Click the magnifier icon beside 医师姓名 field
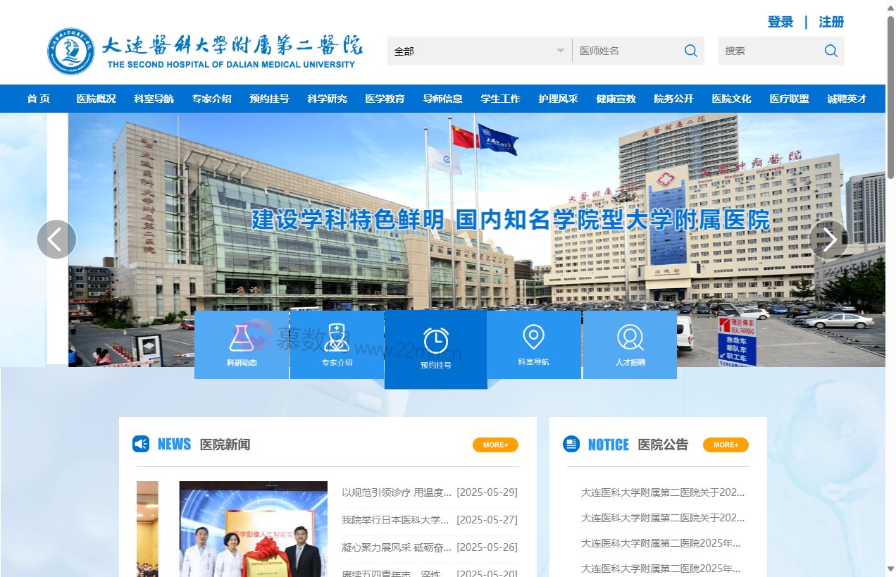The width and height of the screenshot is (896, 577). [690, 51]
